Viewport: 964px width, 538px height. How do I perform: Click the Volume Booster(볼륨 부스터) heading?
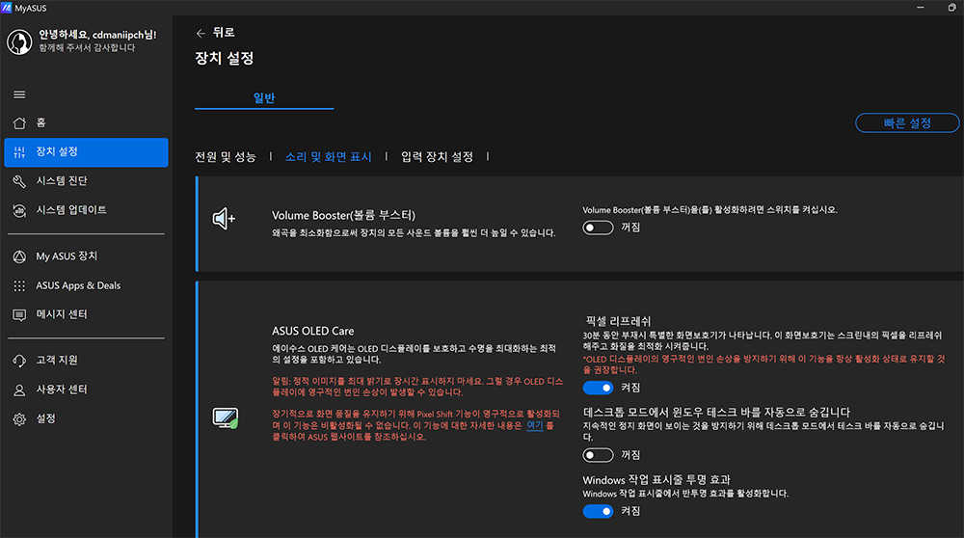point(344,215)
